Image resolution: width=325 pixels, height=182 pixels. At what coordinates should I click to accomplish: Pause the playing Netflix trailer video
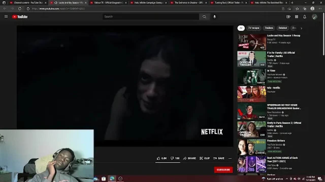[x=125, y=86]
